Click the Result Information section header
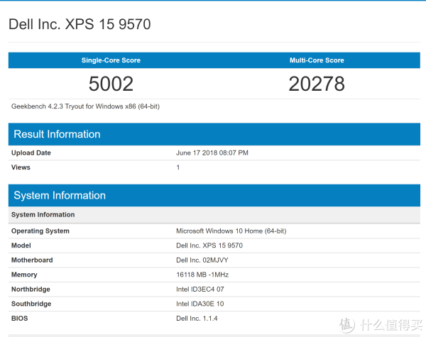426x337 pixels. click(x=214, y=134)
